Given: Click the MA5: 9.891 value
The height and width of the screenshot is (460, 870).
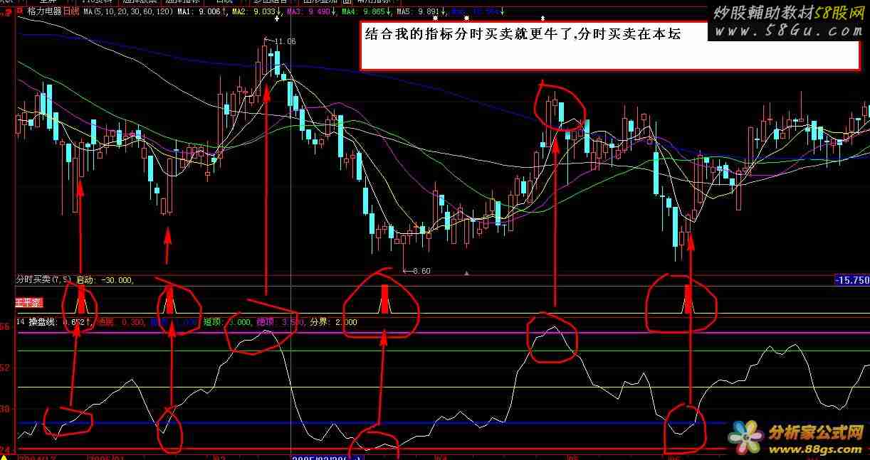Looking at the screenshot, I should [x=421, y=12].
